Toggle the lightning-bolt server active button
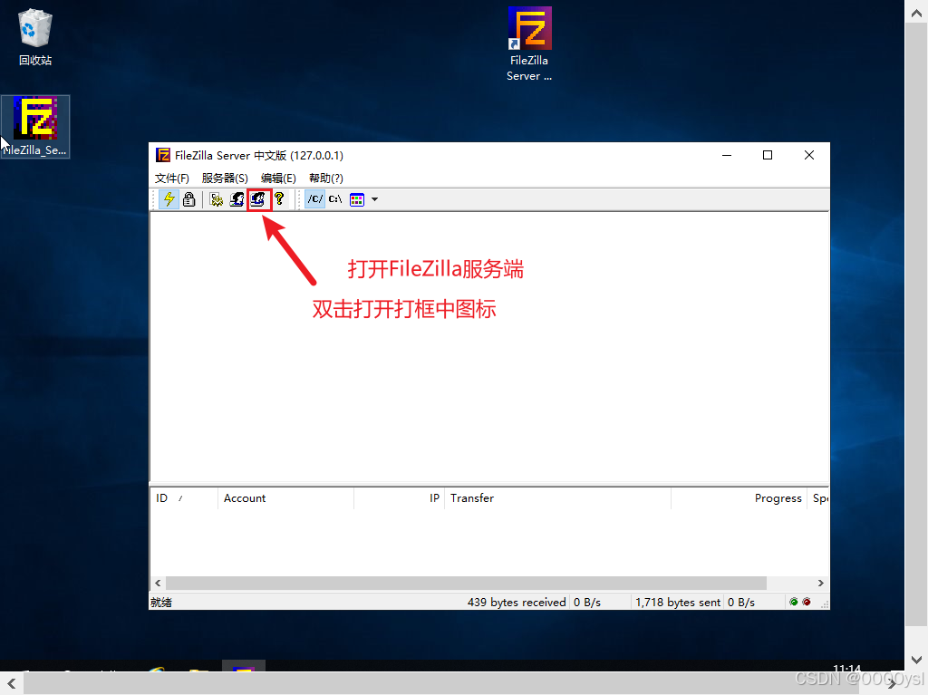Viewport: 928px width, 695px height. (x=169, y=199)
